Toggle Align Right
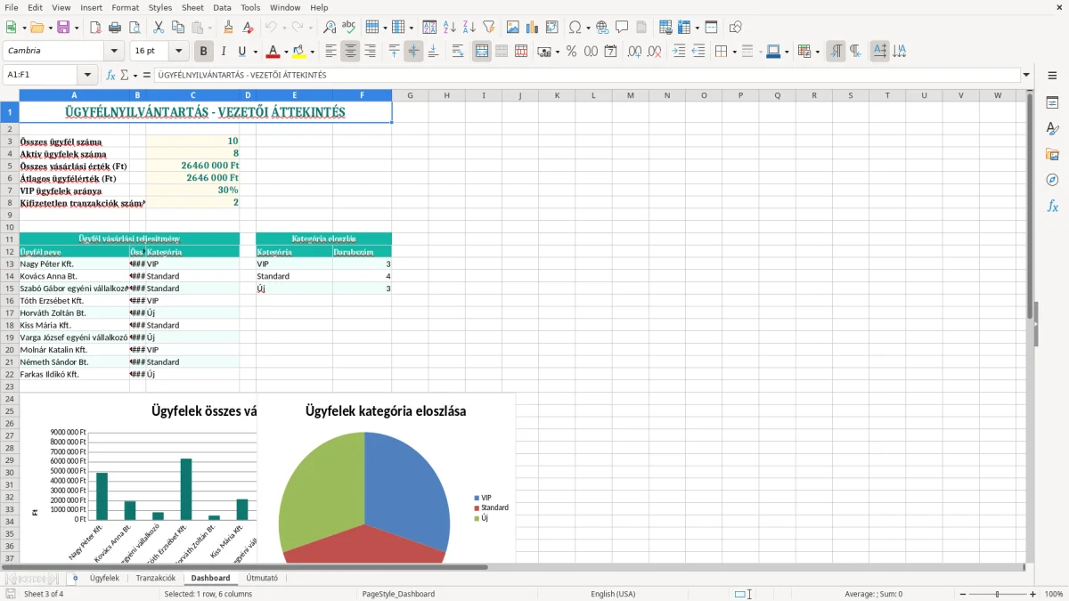The image size is (1069, 601). (370, 52)
